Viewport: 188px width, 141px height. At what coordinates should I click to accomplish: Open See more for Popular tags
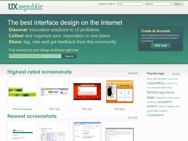176,74
